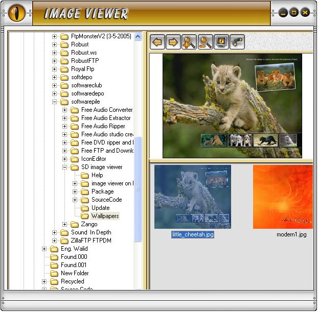Screen dimensions: 318x312
Task: Select the modern1.jpg thumbnail
Action: (x=283, y=197)
